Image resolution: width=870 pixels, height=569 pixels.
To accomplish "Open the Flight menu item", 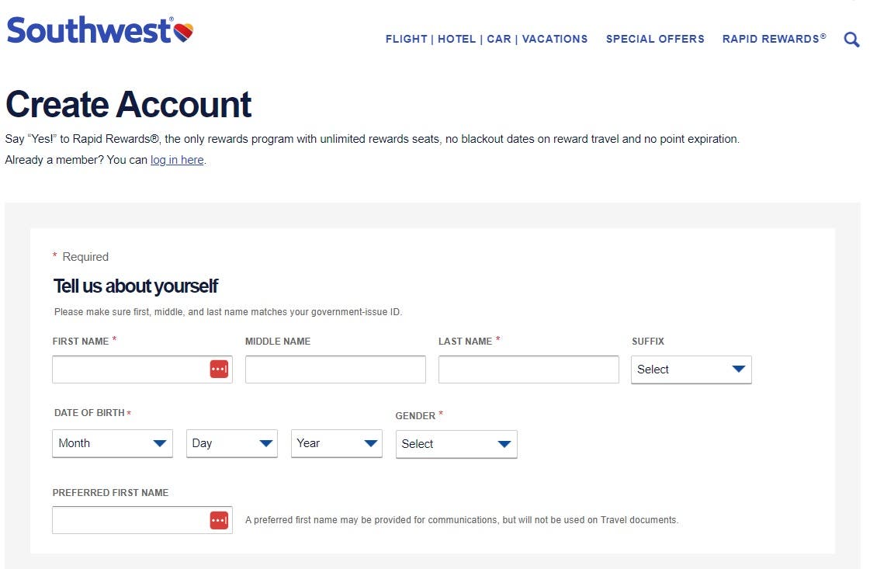I will click(x=406, y=39).
